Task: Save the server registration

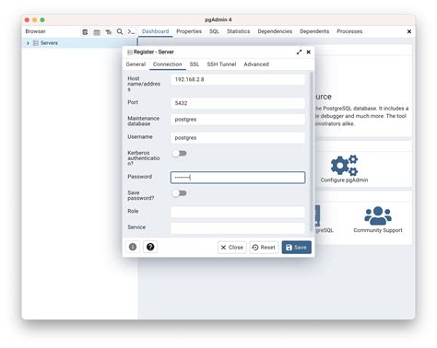Action: pos(297,248)
